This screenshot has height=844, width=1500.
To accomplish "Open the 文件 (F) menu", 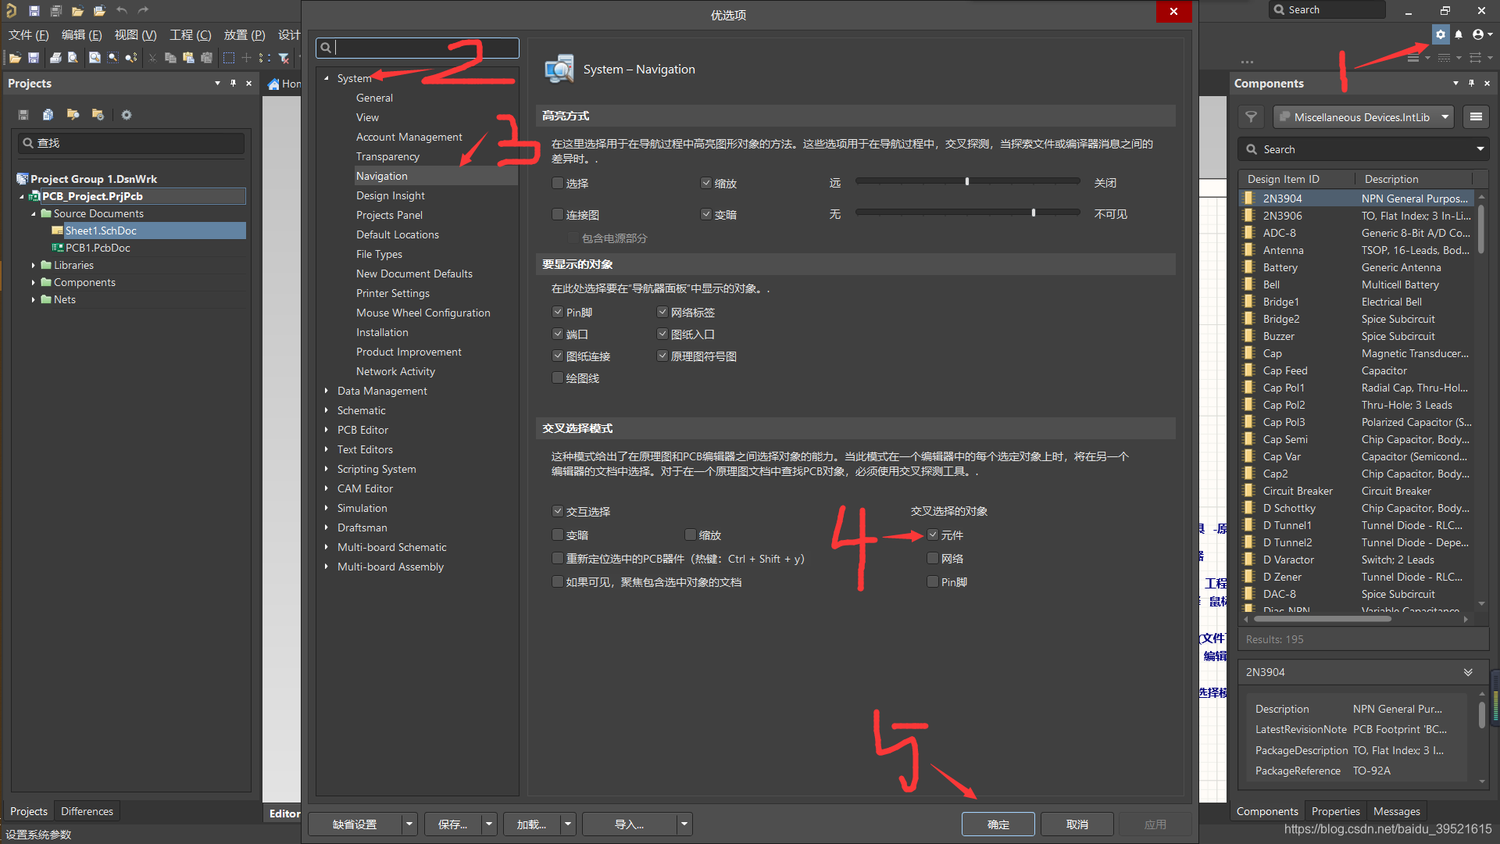I will pos(28,34).
